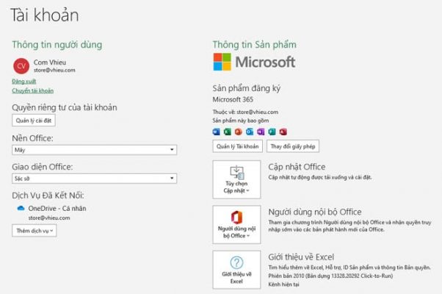Click the Word app icon
This screenshot has width=442, height=294.
pos(216,132)
